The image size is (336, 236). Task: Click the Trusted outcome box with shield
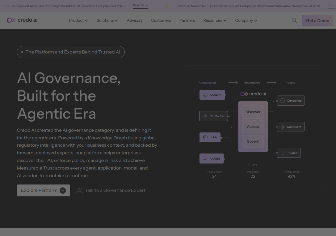click(289, 153)
